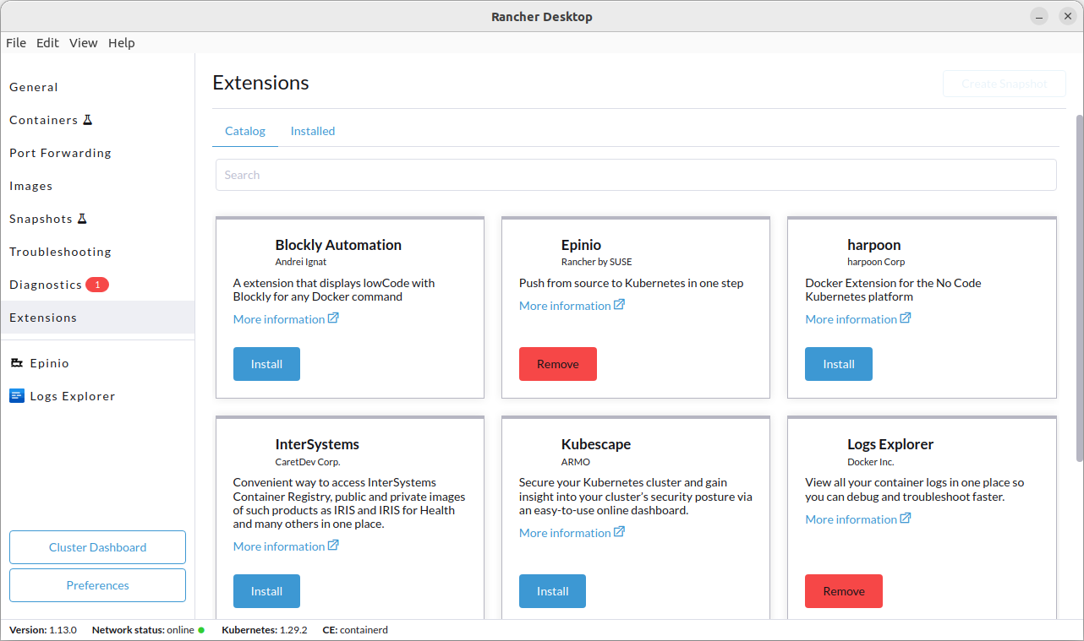Click the harpoon card title

tap(874, 245)
